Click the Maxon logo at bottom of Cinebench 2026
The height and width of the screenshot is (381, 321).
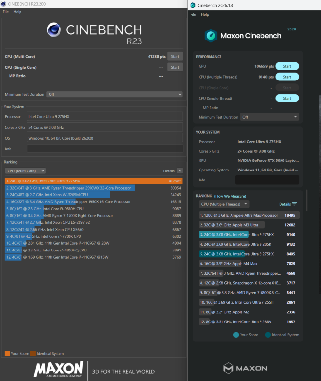tap(245, 368)
